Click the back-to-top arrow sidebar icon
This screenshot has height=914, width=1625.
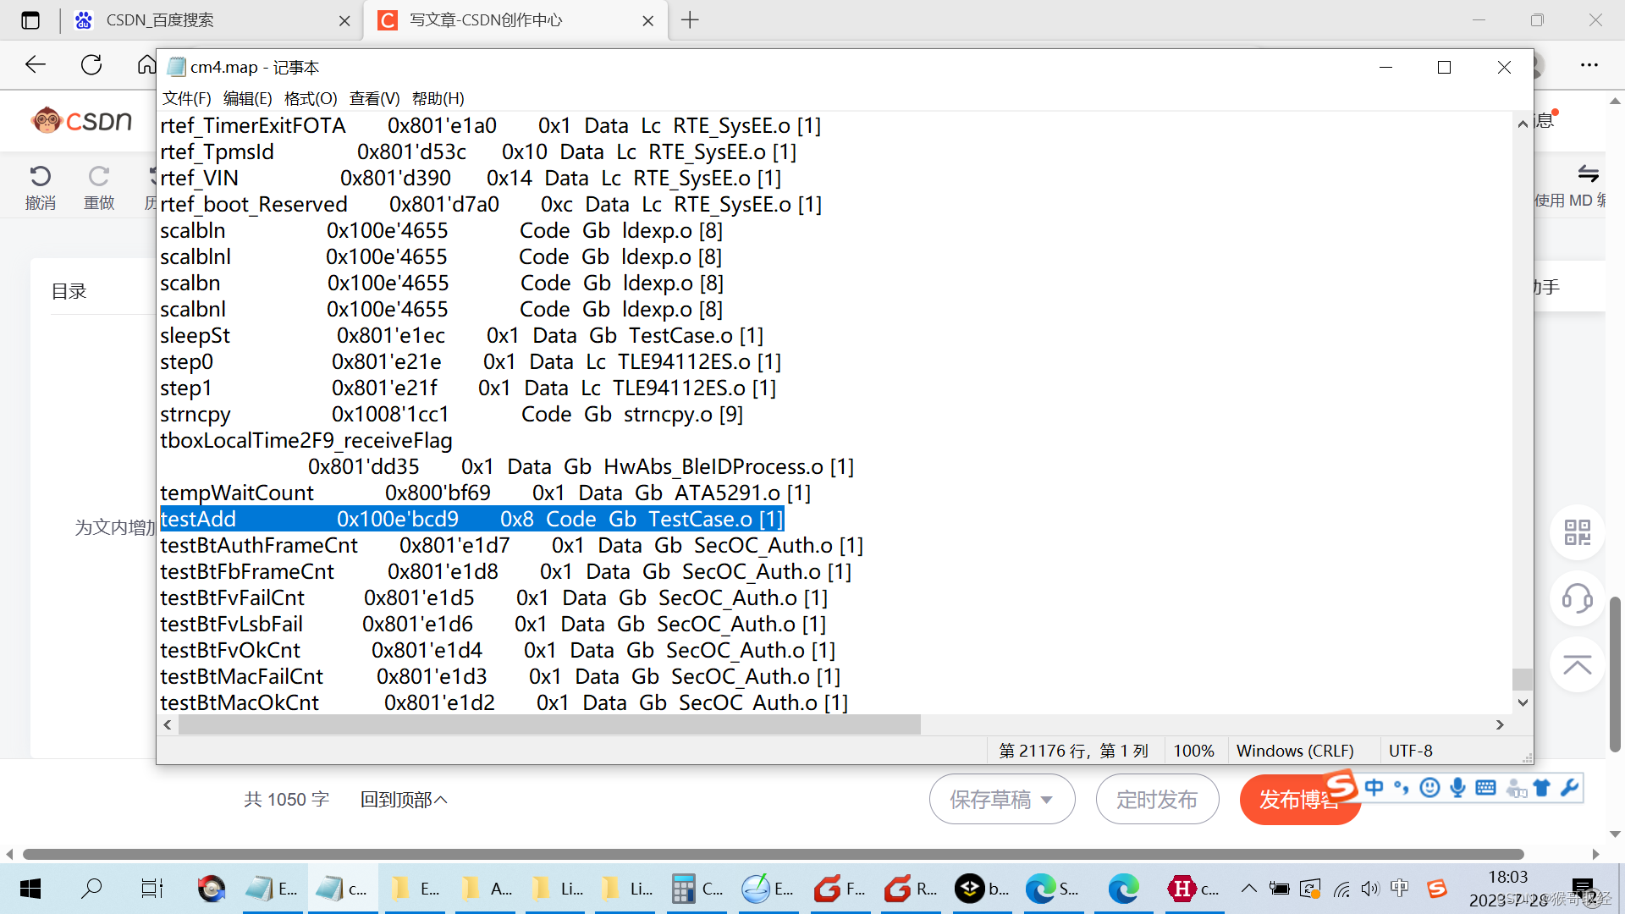click(x=1577, y=665)
